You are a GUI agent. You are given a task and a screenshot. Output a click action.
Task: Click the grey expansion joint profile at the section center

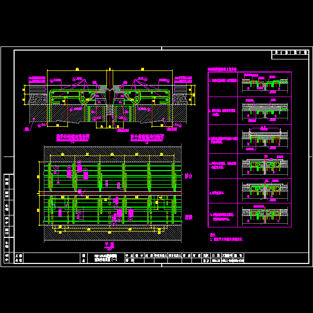click(110, 89)
